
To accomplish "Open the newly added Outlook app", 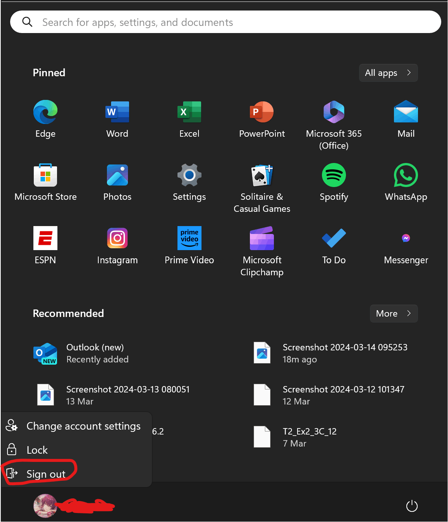I will pos(95,353).
